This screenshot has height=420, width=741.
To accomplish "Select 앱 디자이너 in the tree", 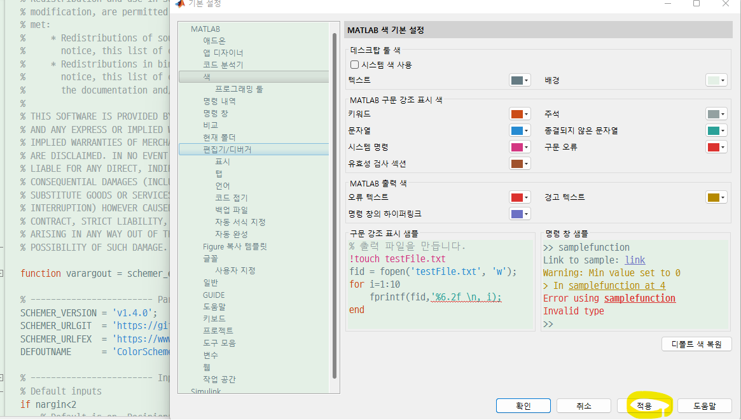I will point(223,52).
